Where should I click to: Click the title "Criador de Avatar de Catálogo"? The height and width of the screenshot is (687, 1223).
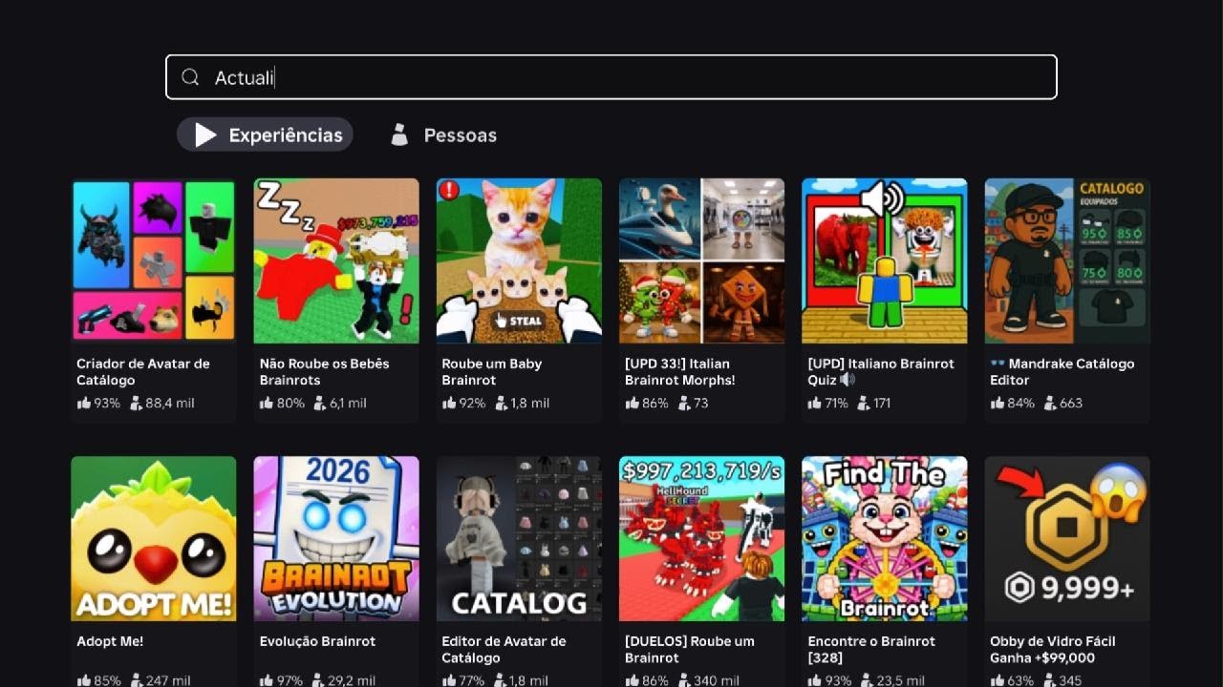(x=143, y=371)
